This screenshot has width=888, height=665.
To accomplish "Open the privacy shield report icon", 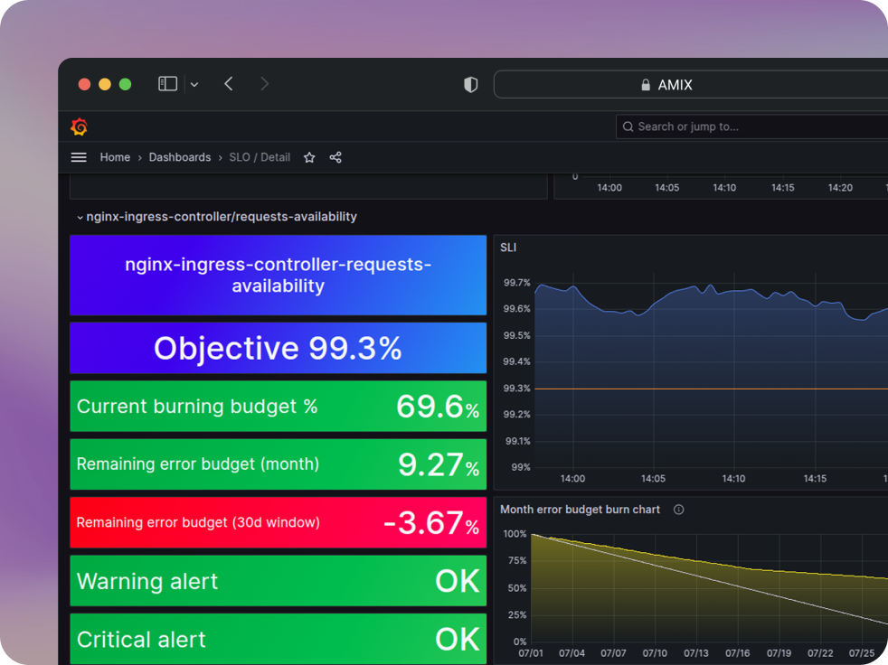I will pyautogui.click(x=470, y=84).
